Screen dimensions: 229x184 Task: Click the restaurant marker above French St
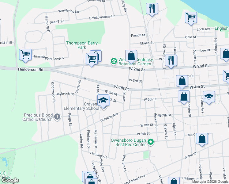click(x=152, y=9)
